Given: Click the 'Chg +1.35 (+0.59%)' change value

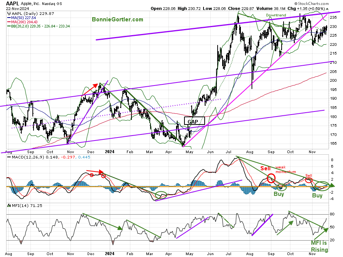Looking at the screenshot, I should 306,8.
